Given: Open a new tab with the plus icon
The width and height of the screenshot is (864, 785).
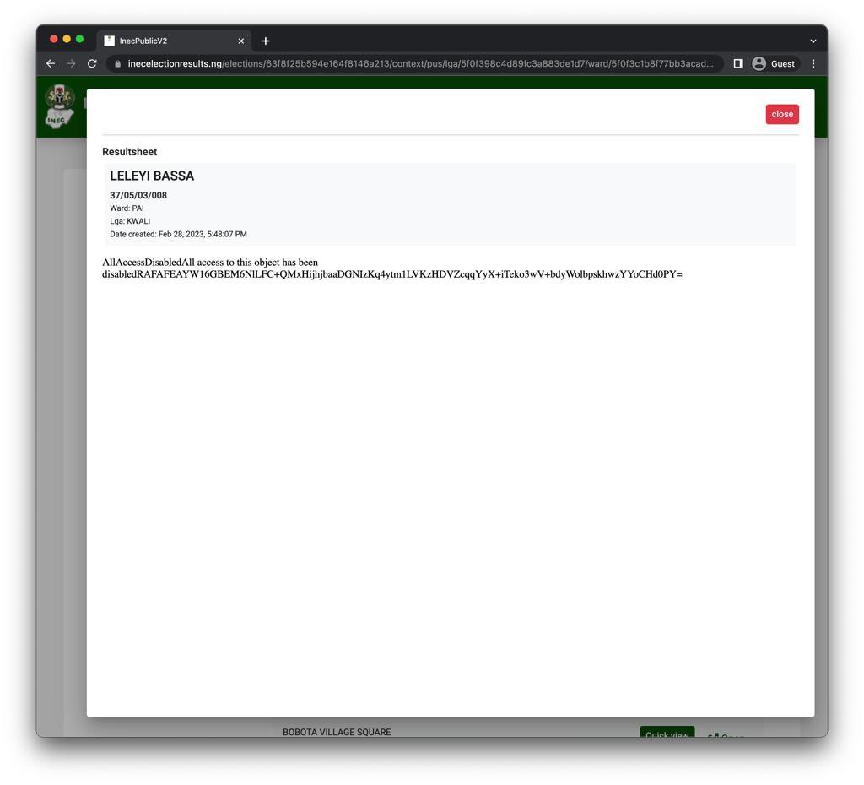Looking at the screenshot, I should [x=266, y=41].
